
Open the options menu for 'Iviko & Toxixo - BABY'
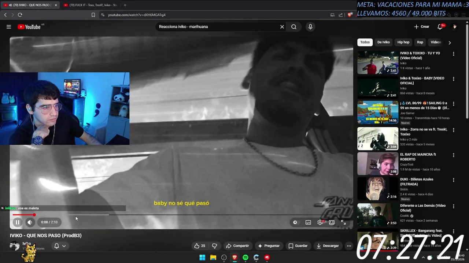[454, 79]
